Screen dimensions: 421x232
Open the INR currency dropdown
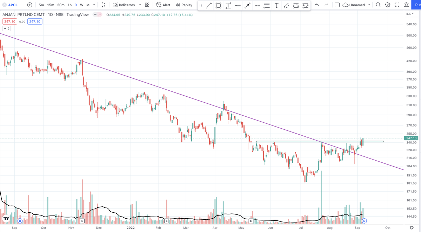410,14
